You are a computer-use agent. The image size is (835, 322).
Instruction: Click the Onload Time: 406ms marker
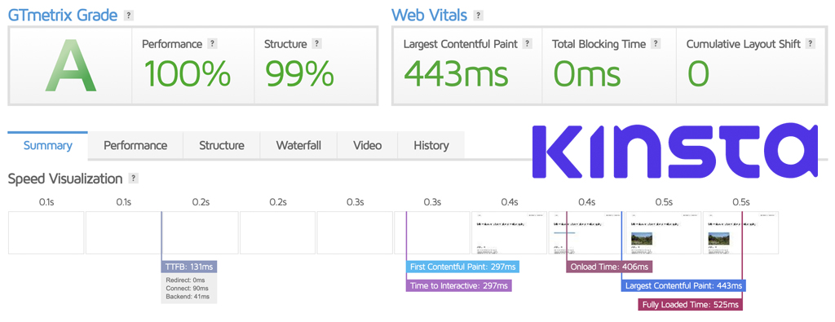coord(609,267)
